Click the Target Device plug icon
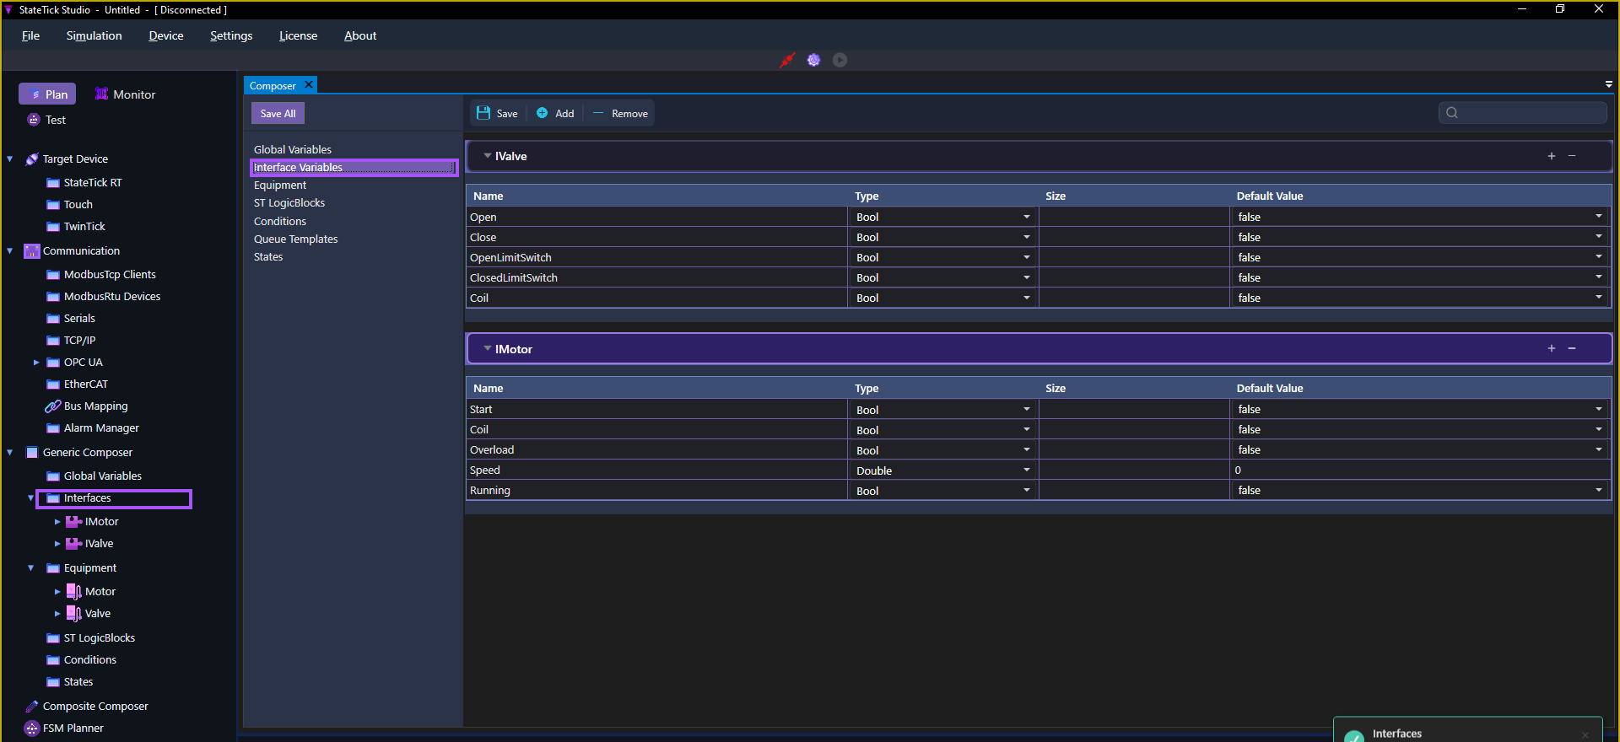This screenshot has width=1620, height=742. (32, 159)
